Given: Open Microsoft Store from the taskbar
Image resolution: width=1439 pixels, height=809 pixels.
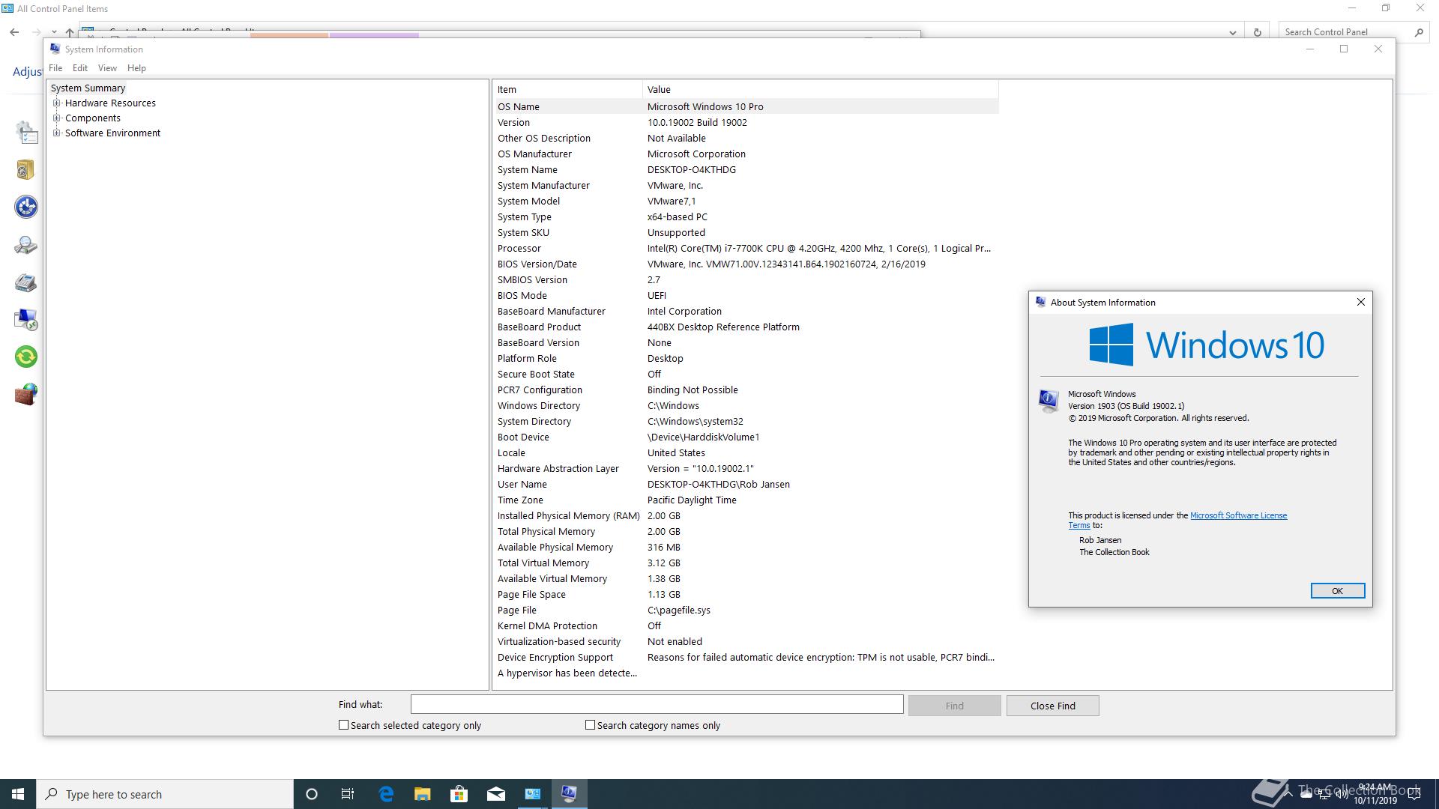Looking at the screenshot, I should 459,794.
